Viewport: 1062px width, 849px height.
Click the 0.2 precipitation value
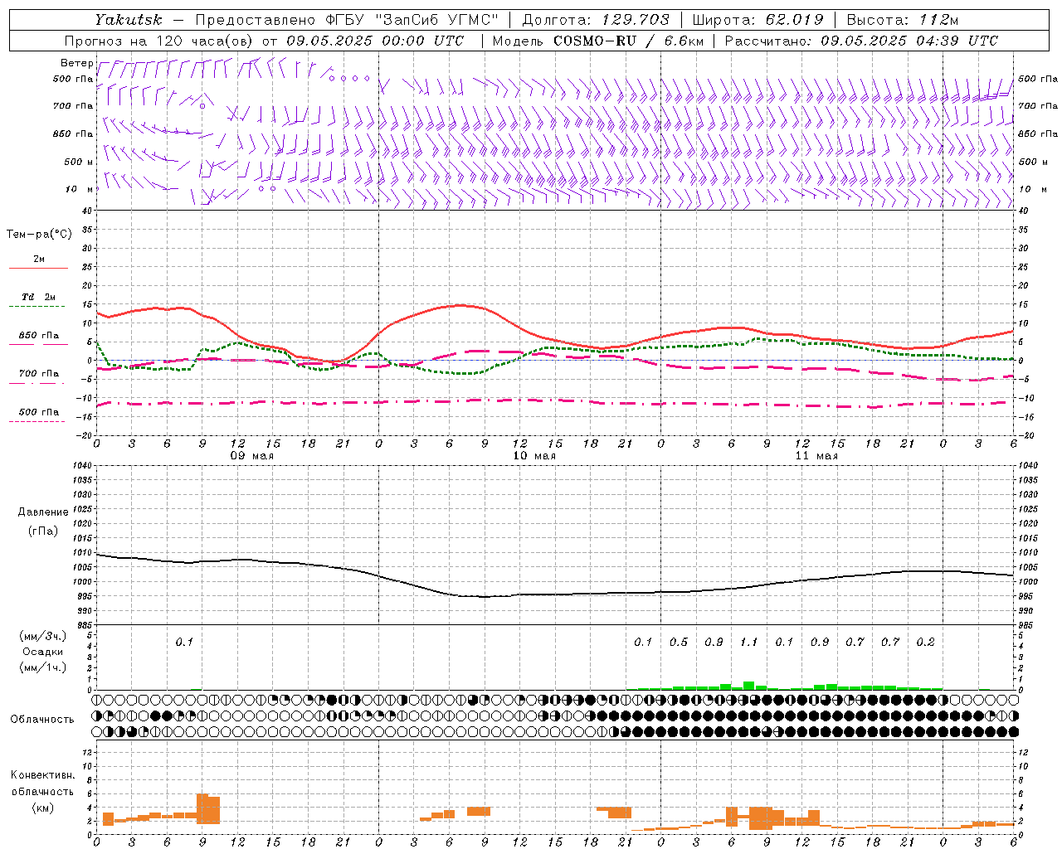click(925, 642)
